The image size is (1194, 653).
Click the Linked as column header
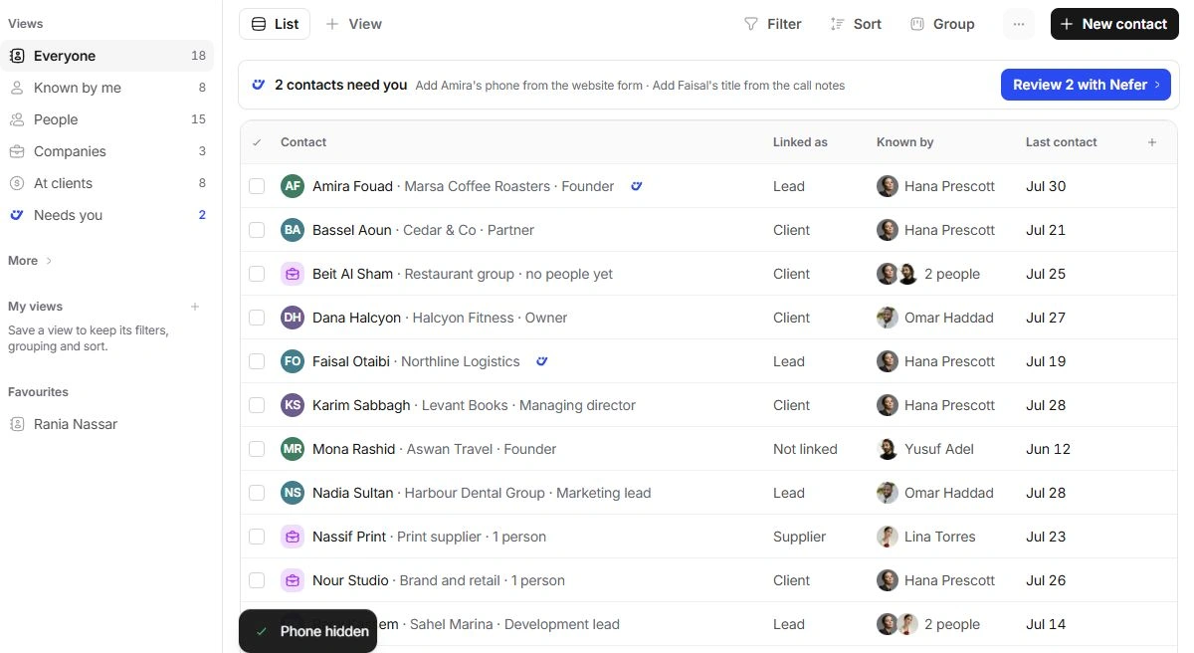point(800,142)
